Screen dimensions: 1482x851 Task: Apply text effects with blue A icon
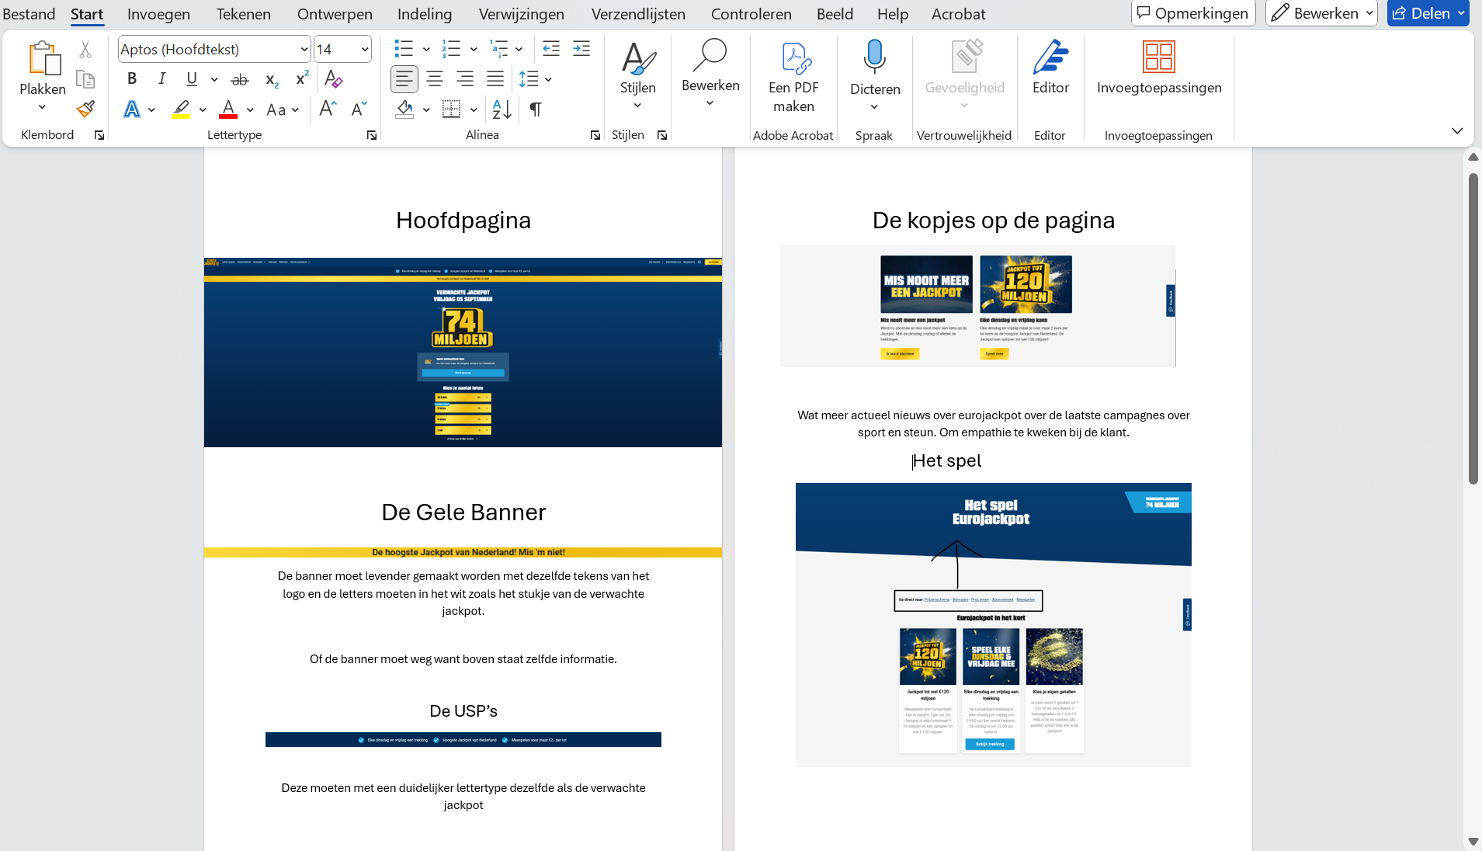[x=132, y=109]
